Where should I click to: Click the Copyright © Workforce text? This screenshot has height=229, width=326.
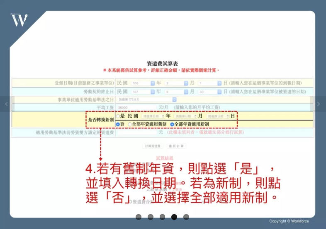point(289,221)
